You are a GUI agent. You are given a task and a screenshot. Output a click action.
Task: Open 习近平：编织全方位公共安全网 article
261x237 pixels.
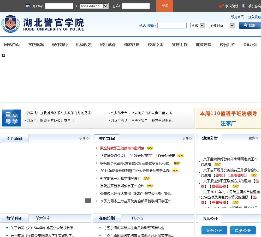tap(50, 120)
